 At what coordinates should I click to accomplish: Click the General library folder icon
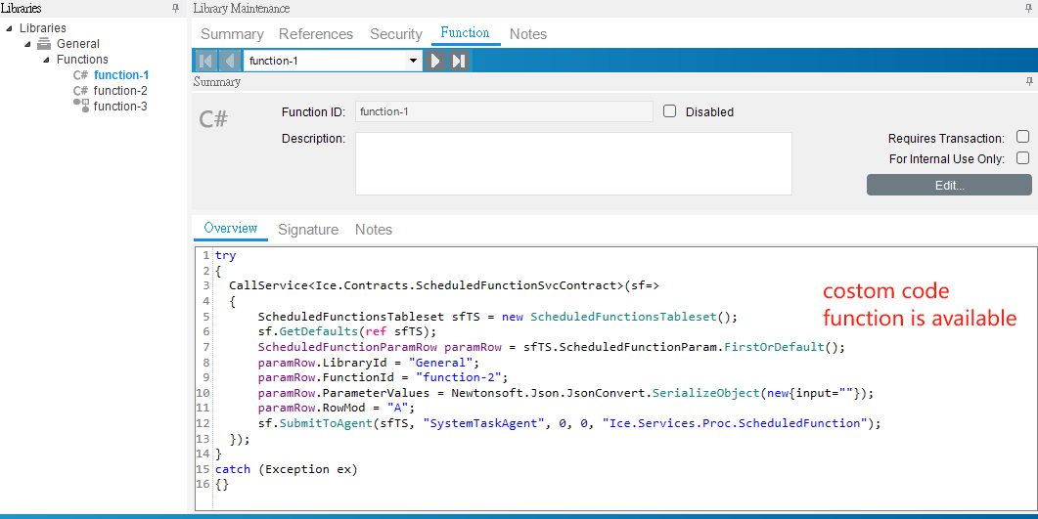pos(44,44)
